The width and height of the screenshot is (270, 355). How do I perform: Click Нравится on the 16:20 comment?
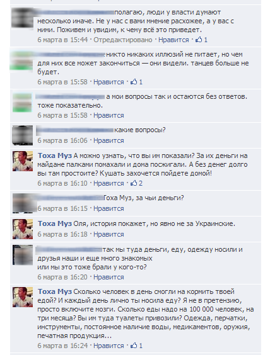(x=109, y=277)
